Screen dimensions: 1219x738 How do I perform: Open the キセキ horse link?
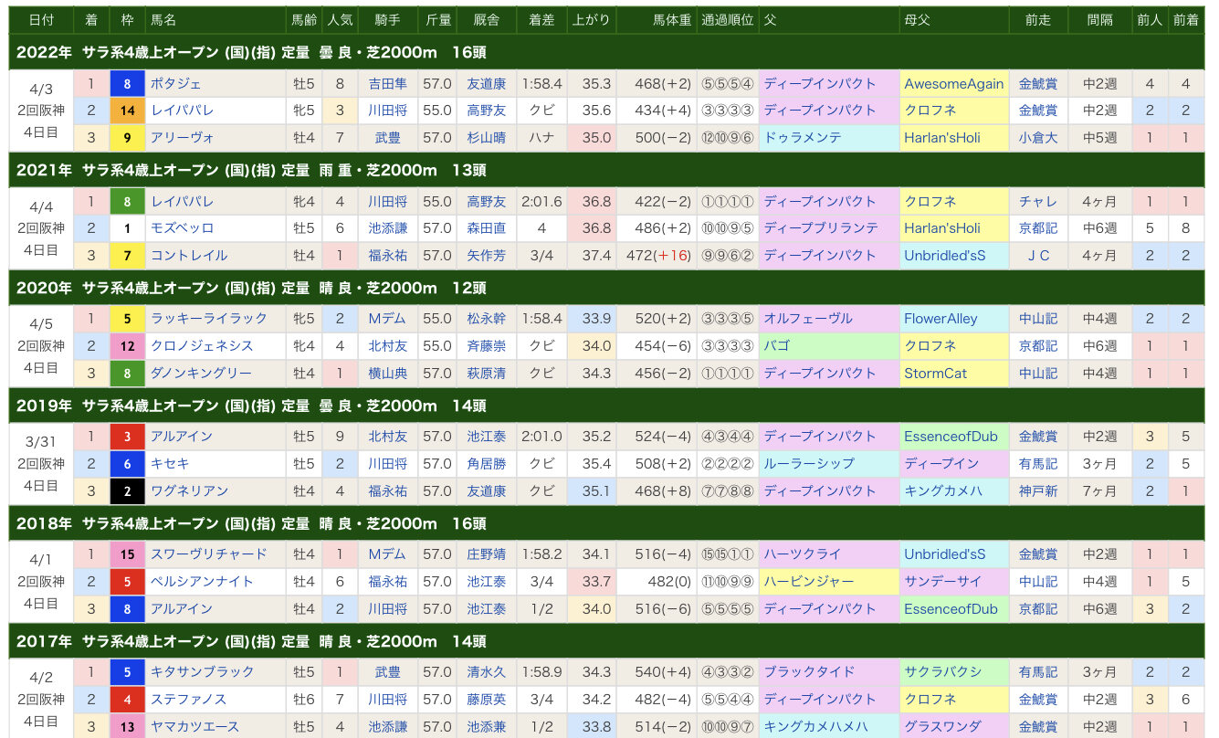coord(170,464)
